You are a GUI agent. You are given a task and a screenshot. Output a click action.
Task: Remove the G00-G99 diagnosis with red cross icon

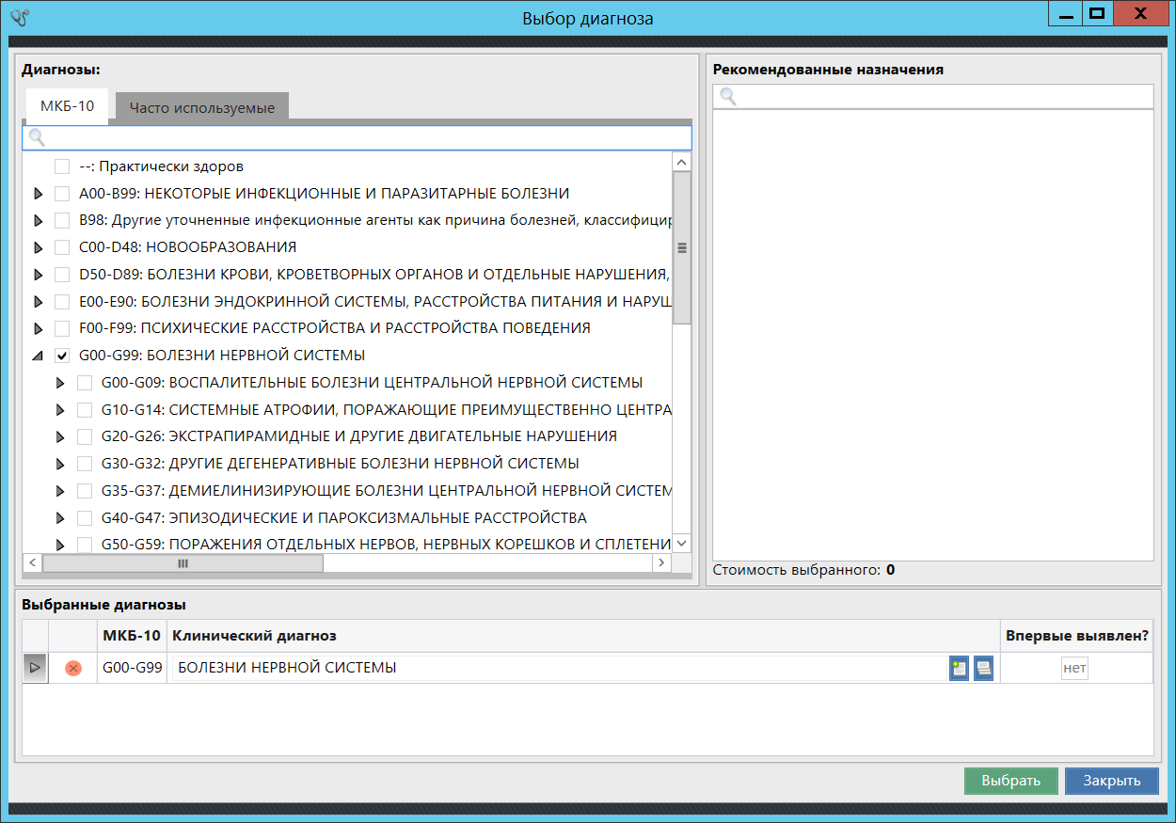click(73, 668)
